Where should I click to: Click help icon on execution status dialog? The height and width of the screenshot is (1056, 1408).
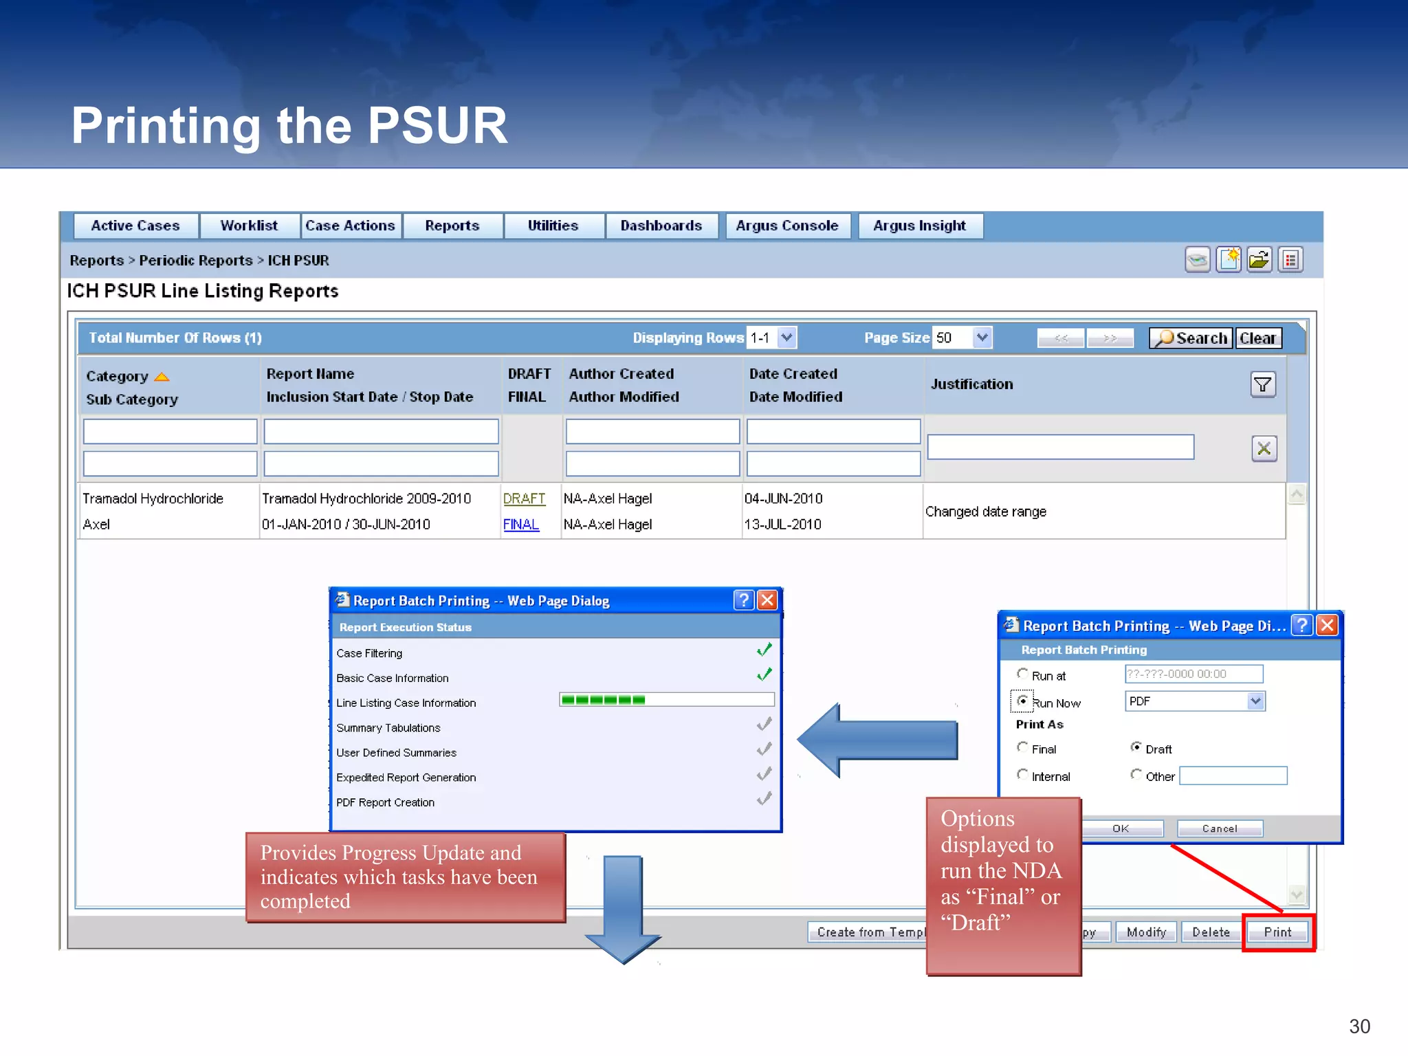pyautogui.click(x=744, y=600)
